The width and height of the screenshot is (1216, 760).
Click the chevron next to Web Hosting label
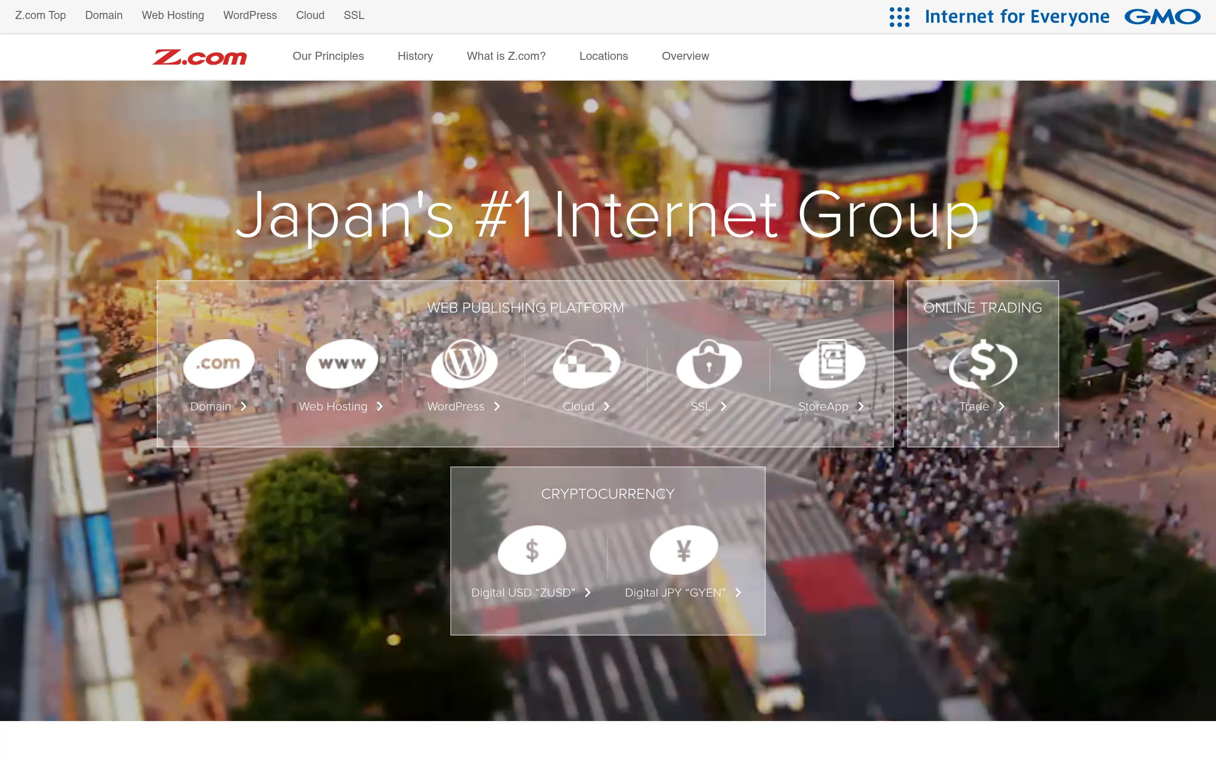[380, 406]
